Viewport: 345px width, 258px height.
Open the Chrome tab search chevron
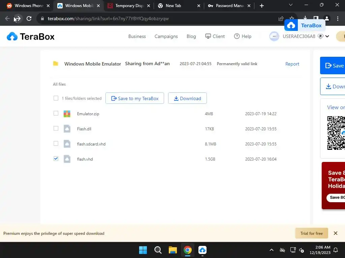pos(291,5)
